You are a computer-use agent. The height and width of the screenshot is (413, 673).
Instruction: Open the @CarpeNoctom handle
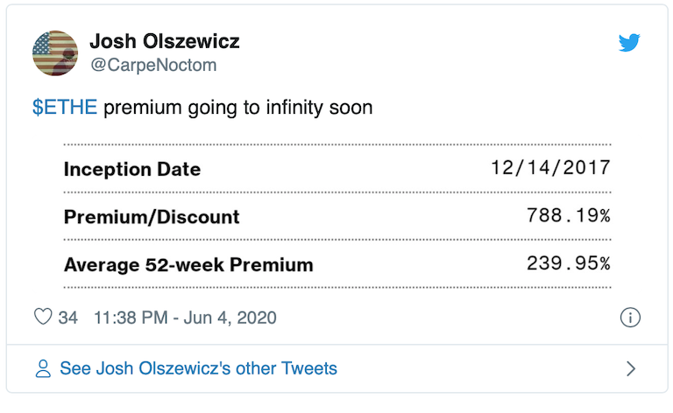click(x=153, y=65)
